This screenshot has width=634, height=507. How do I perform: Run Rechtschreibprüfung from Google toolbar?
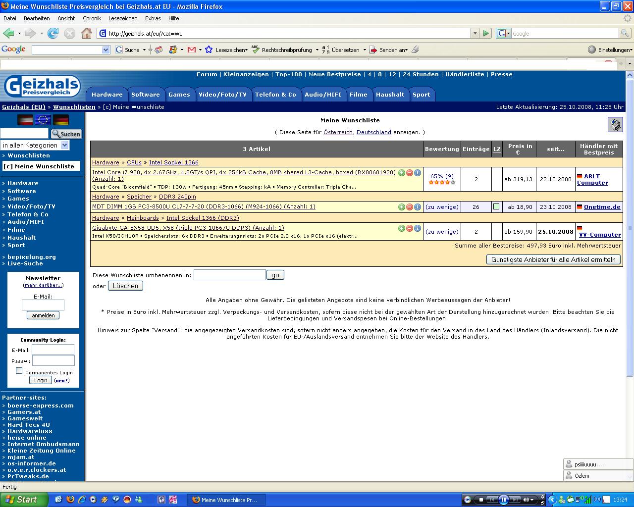pos(282,50)
